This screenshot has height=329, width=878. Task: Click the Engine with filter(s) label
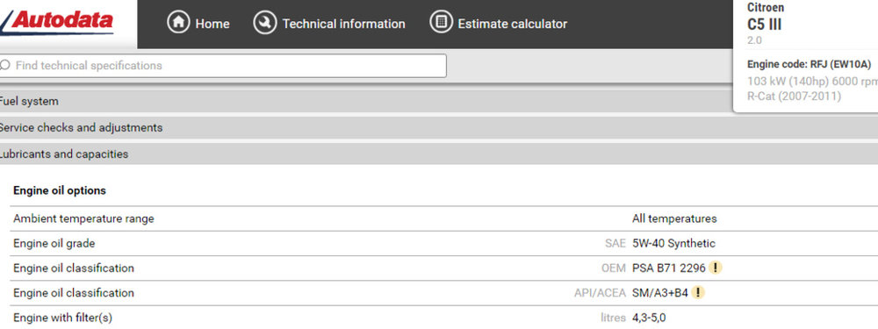[62, 318]
